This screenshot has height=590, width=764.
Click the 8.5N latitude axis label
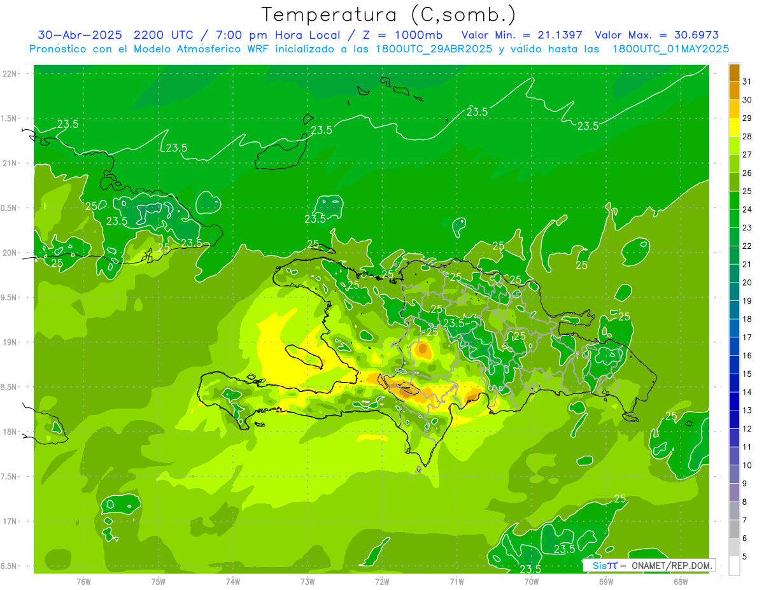tap(9, 387)
